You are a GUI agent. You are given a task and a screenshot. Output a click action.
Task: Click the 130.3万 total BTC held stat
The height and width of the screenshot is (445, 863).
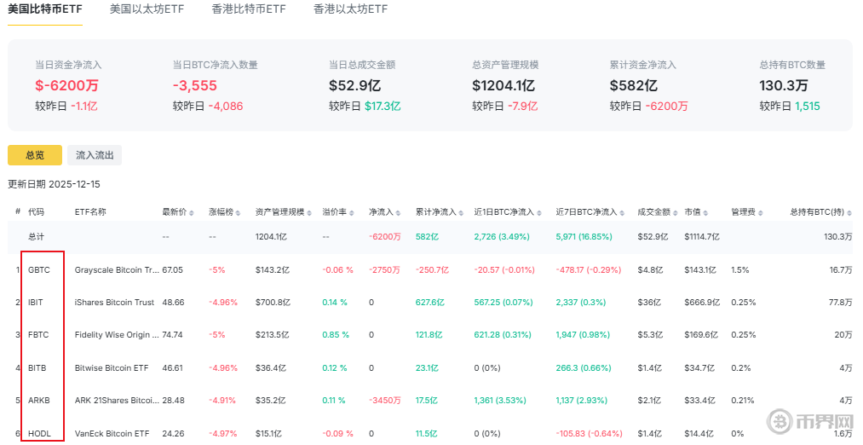(784, 85)
